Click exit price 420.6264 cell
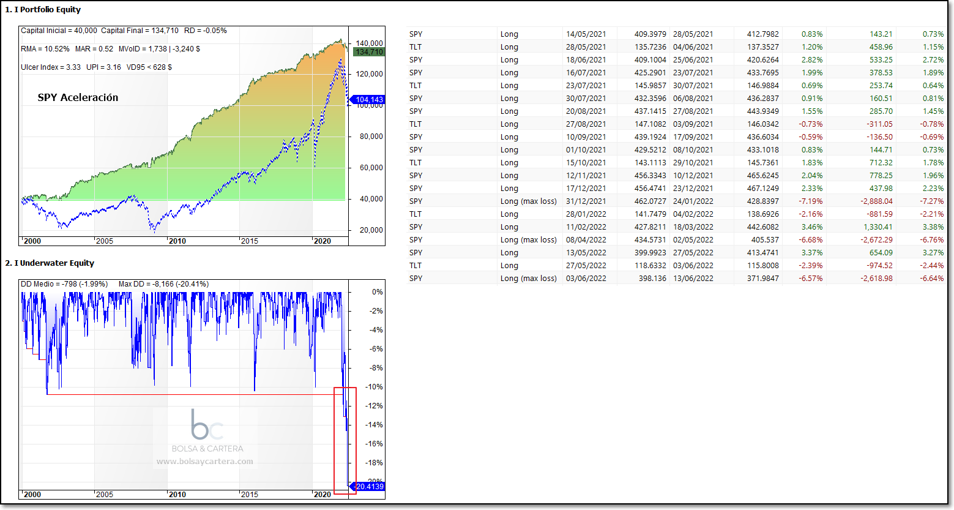Viewport: 954px width, 510px height. 763,60
